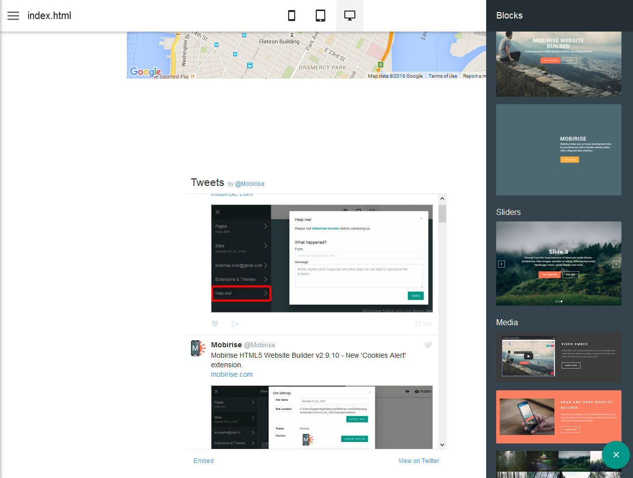Close the Blocks panel with X button

tap(616, 455)
